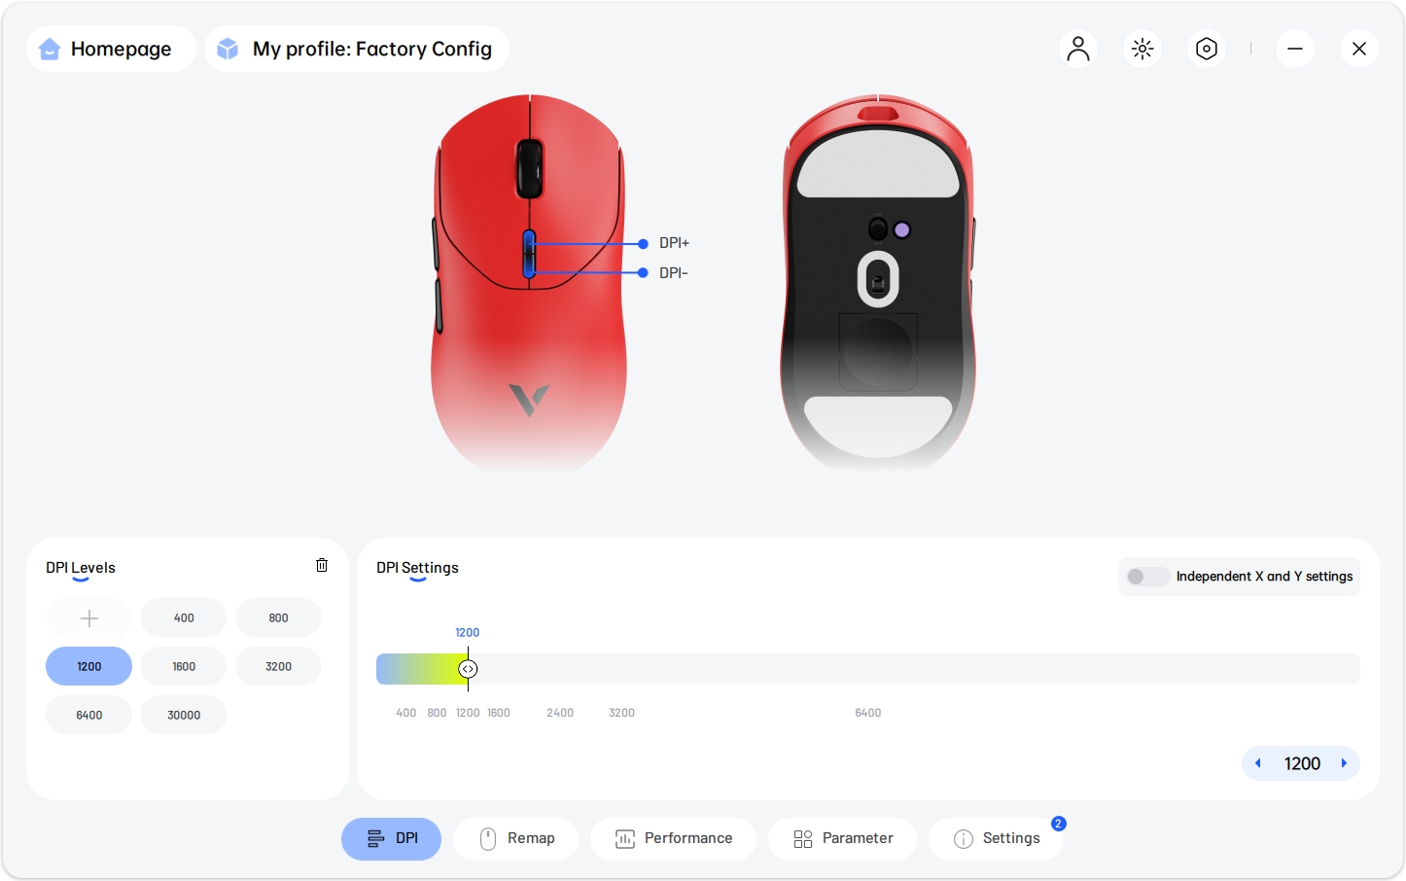Viewport: 1406px width, 881px height.
Task: Delete DPI level with trash icon
Action: 322,566
